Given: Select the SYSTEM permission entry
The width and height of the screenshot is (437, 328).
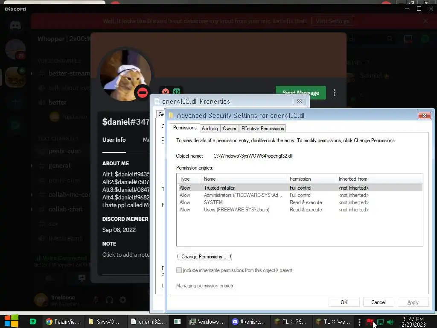Looking at the screenshot, I should coord(300,202).
